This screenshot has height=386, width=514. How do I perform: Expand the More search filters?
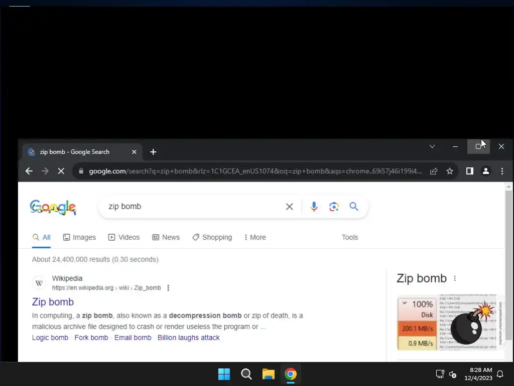pos(255,237)
